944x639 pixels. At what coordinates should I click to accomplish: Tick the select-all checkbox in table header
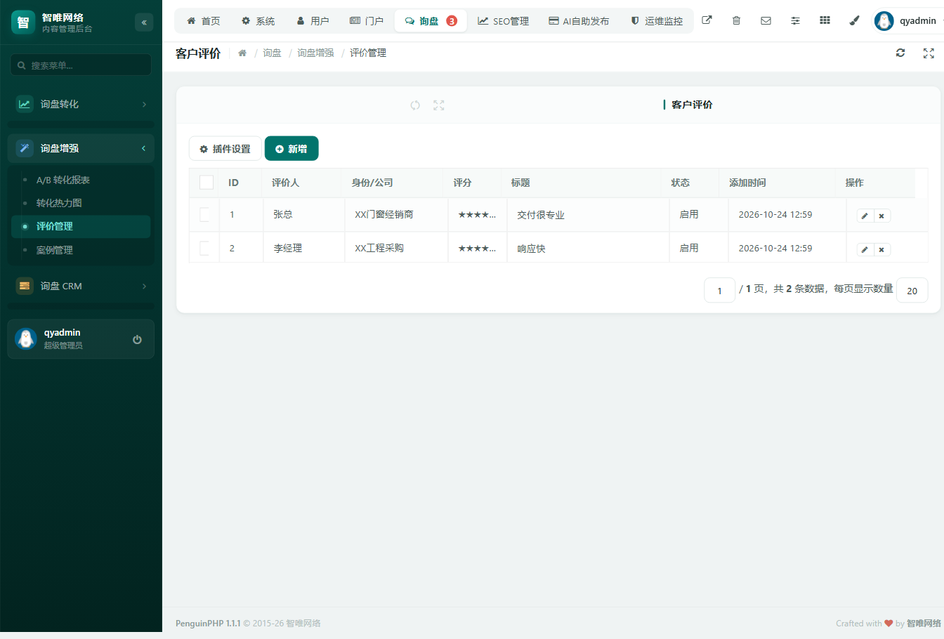(206, 183)
